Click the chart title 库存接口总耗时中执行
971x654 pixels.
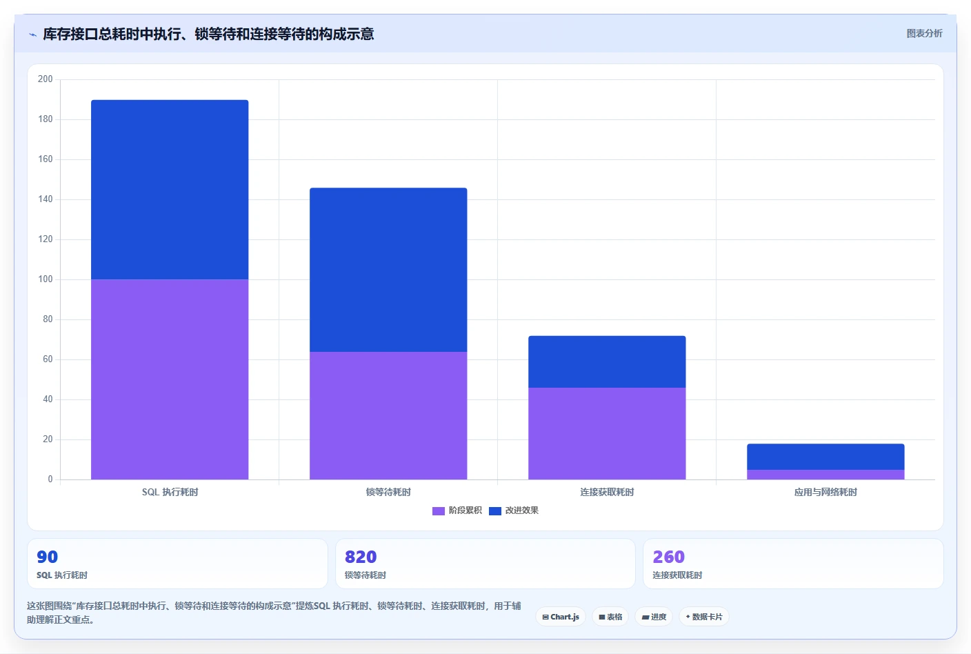click(x=208, y=34)
